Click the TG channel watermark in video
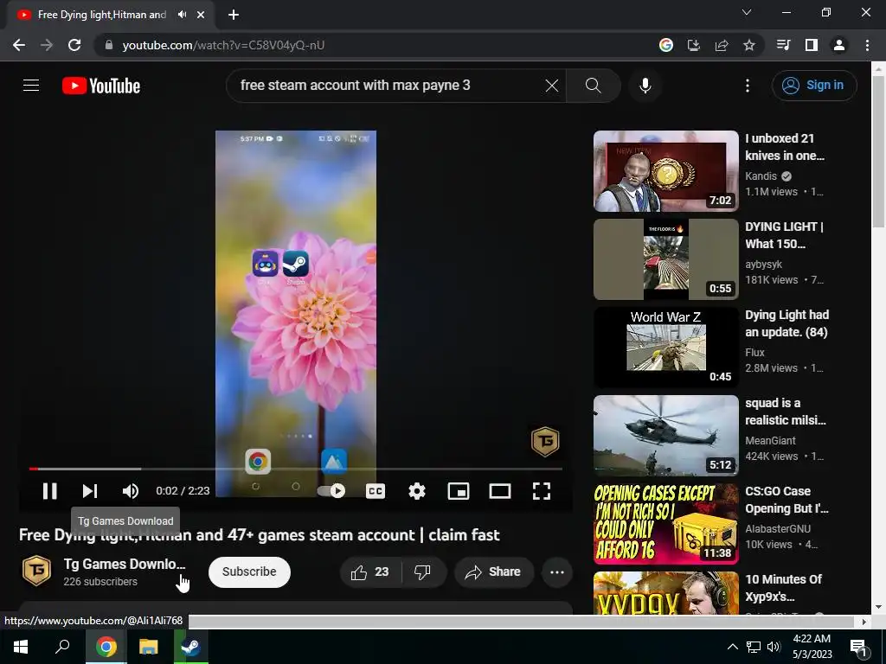This screenshot has height=664, width=886. (x=545, y=441)
